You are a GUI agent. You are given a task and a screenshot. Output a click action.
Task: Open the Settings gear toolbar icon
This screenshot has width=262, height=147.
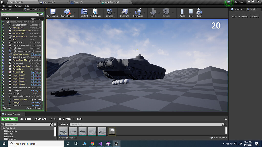(x=109, y=12)
